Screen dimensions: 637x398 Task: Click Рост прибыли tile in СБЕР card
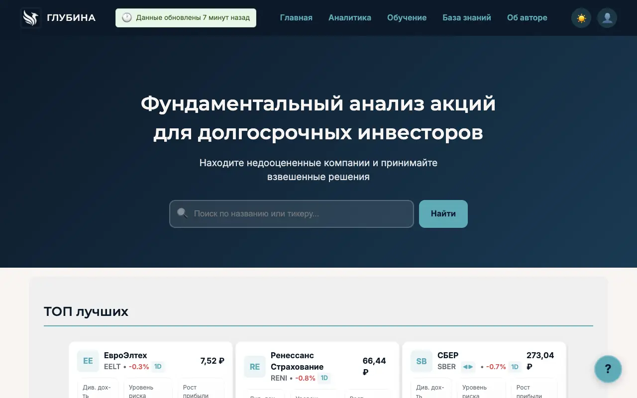(534, 389)
